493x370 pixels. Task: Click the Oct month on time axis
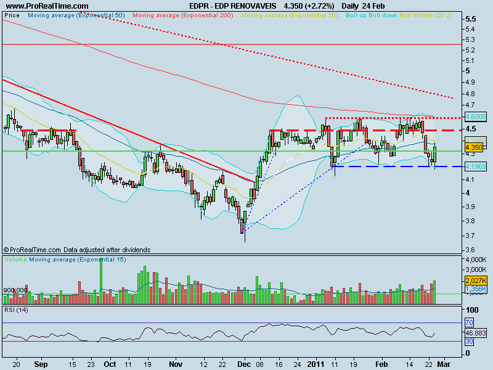[x=110, y=364]
